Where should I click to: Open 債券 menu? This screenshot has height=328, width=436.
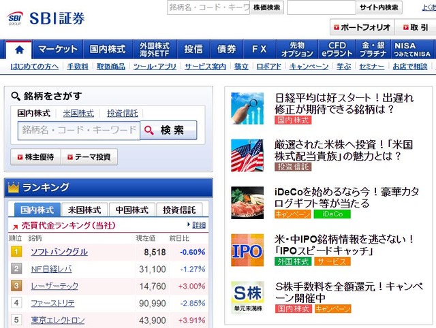coord(227,49)
